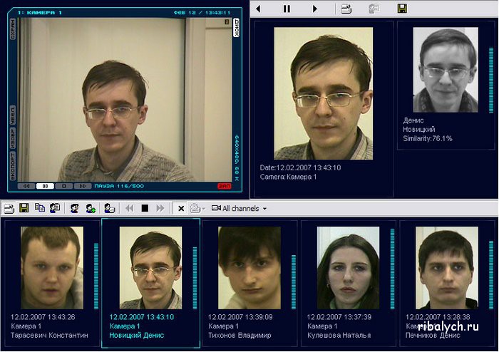499x352 pixels.
Task: Click the green floppy save icon in the lower toolbar
Action: click(x=24, y=208)
